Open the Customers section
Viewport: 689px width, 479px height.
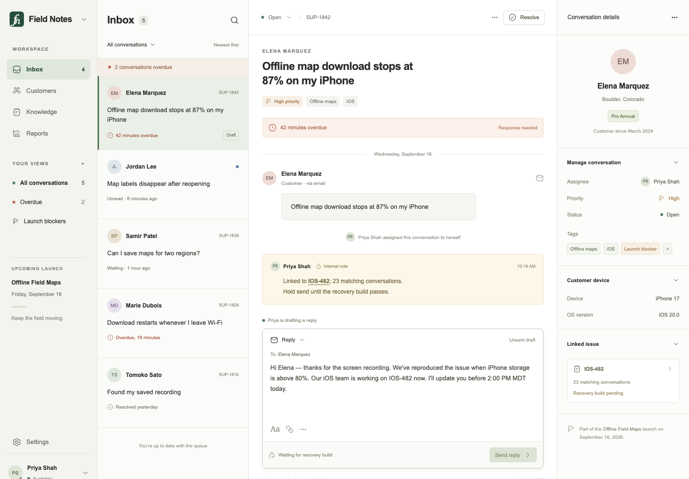pos(48,91)
